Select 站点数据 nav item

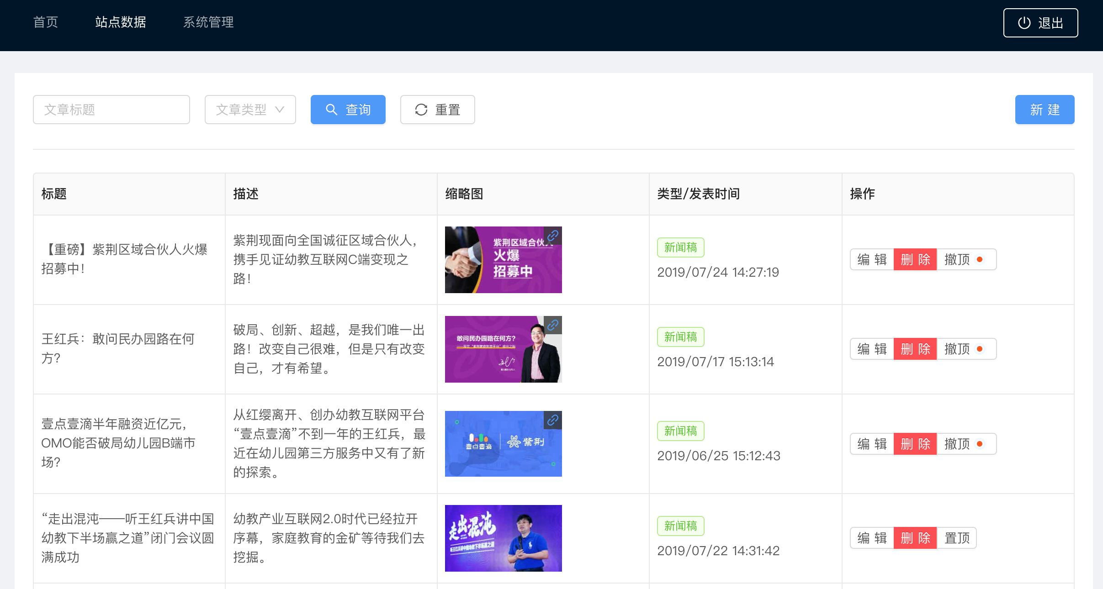pos(121,22)
